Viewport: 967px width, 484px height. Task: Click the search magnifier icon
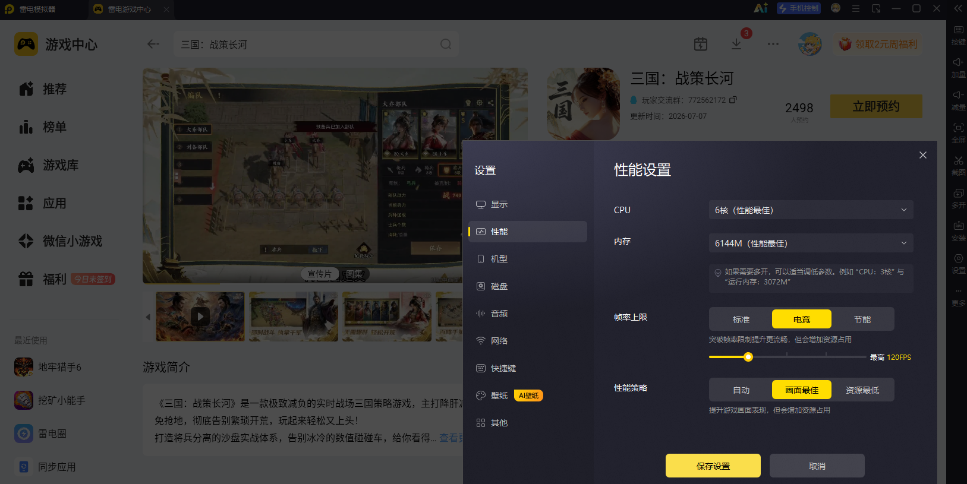point(446,44)
